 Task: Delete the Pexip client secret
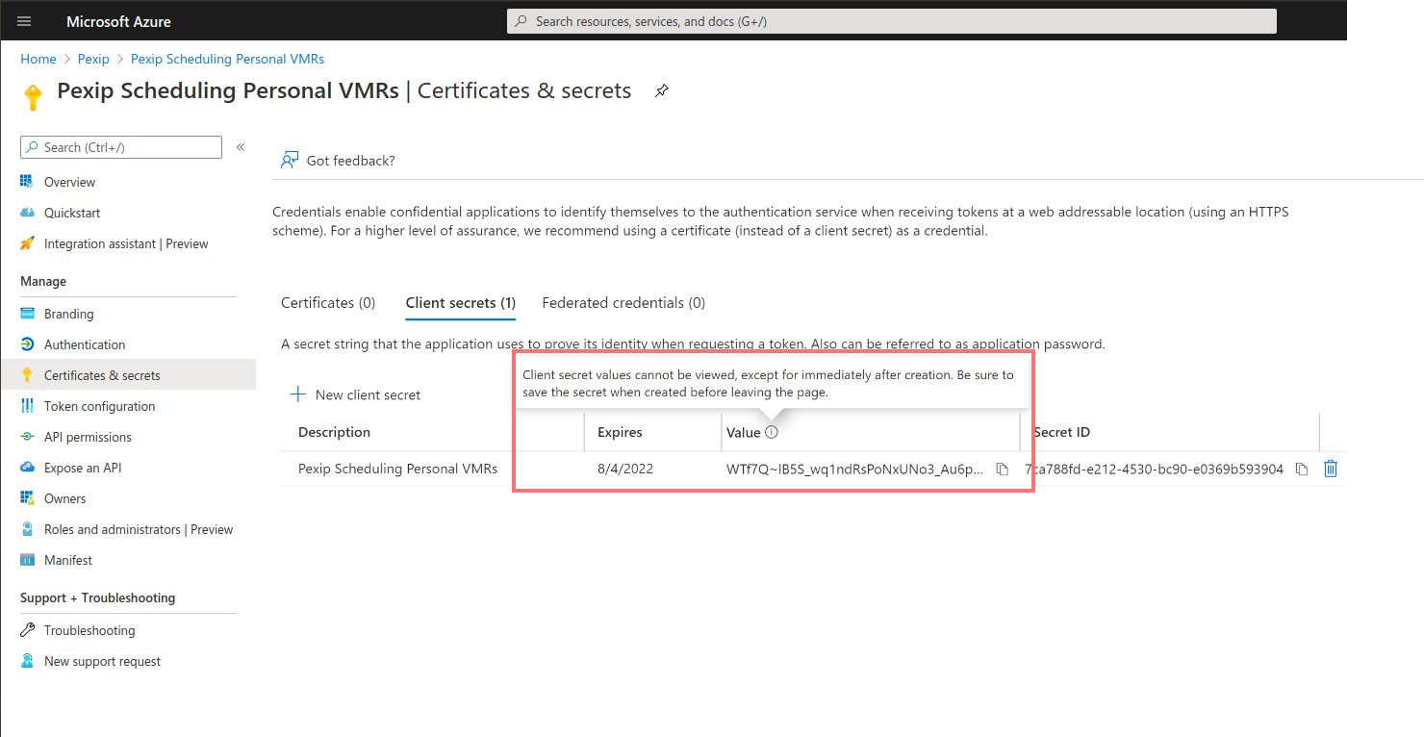(1331, 470)
